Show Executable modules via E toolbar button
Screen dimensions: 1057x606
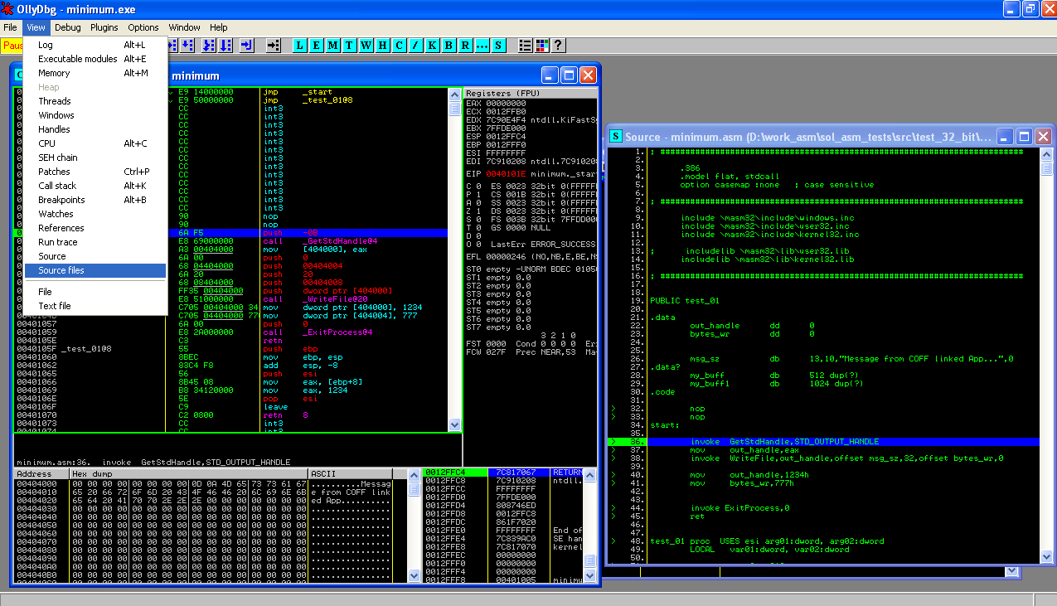(x=316, y=45)
